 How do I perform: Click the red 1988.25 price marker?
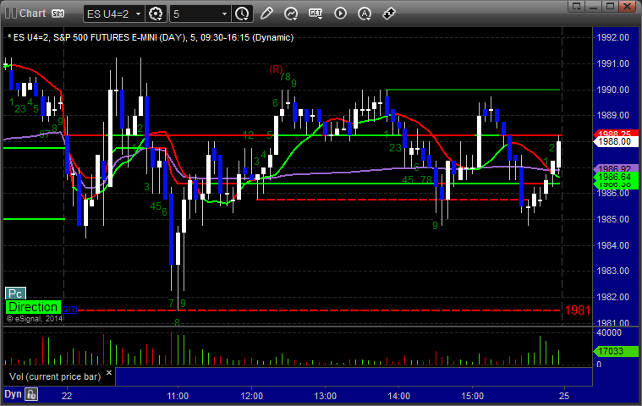click(x=616, y=134)
